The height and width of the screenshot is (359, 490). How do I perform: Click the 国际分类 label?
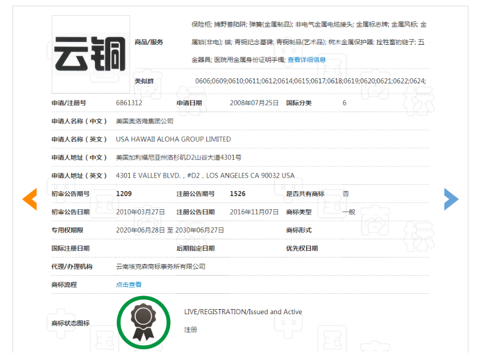299,103
